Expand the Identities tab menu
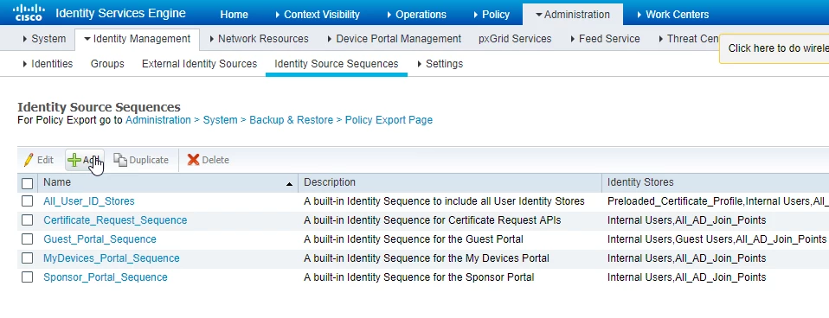The image size is (829, 318). (48, 63)
